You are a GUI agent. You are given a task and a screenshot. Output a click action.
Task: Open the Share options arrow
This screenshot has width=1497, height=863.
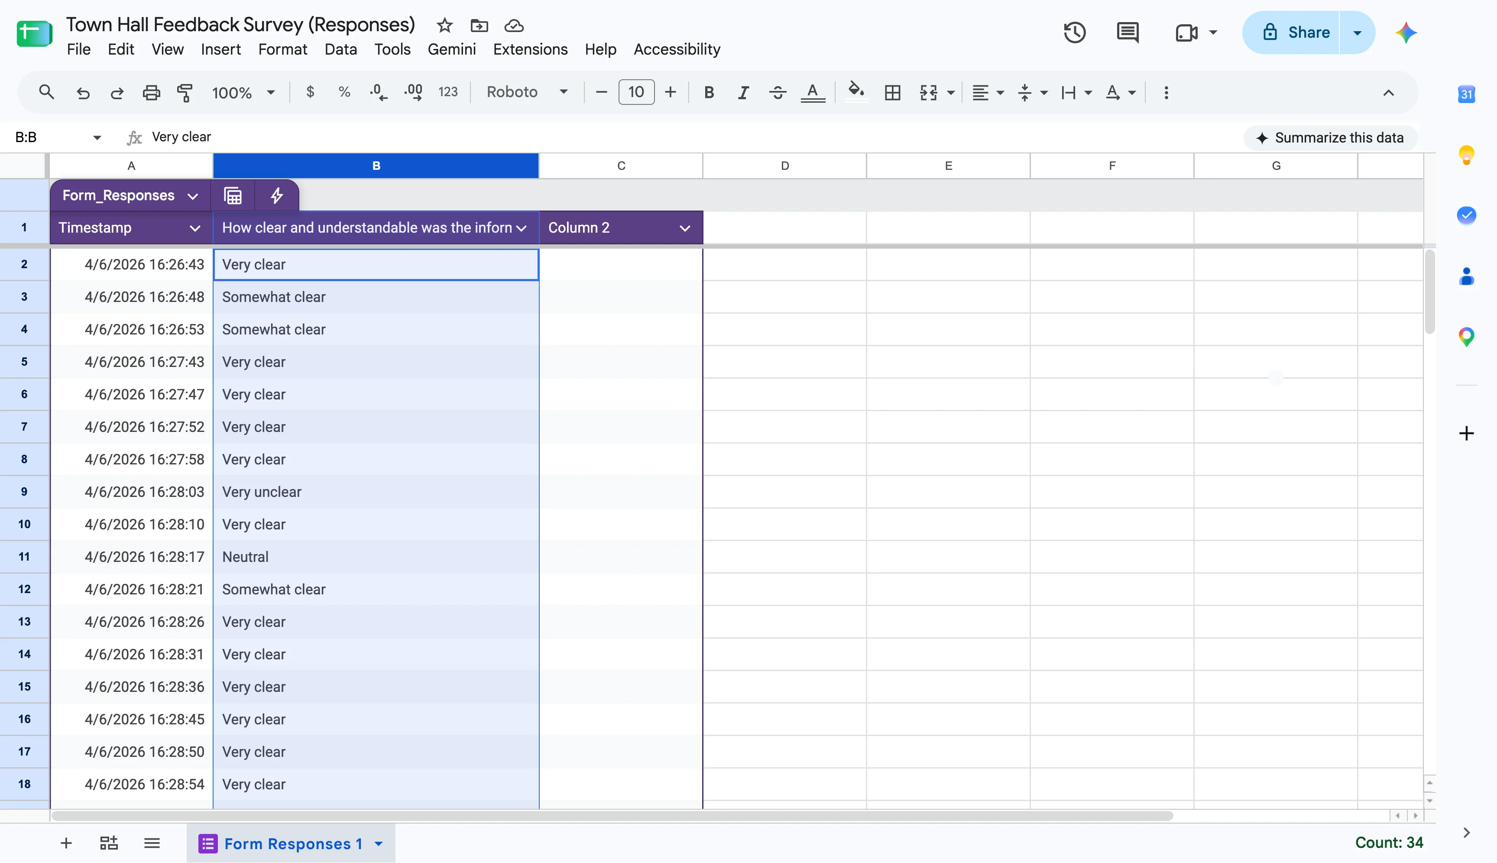tap(1357, 32)
